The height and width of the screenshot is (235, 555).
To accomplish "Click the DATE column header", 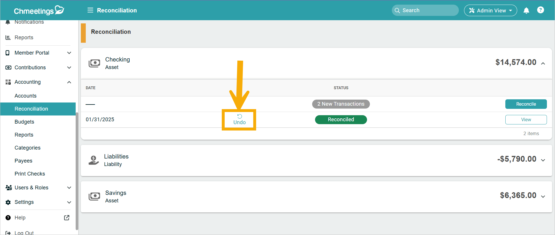I will (x=91, y=88).
